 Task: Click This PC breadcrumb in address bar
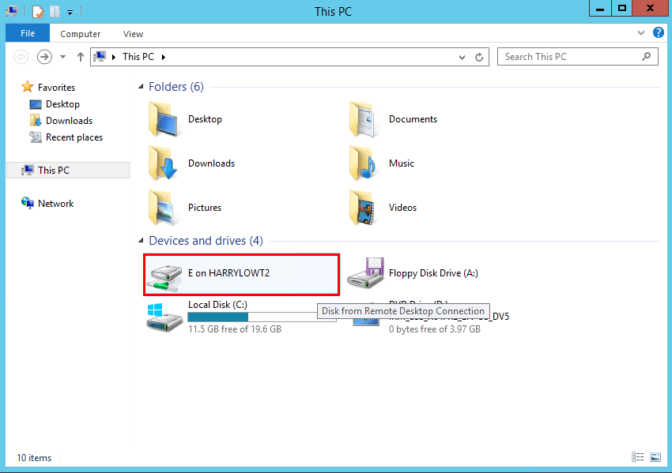pyautogui.click(x=138, y=57)
